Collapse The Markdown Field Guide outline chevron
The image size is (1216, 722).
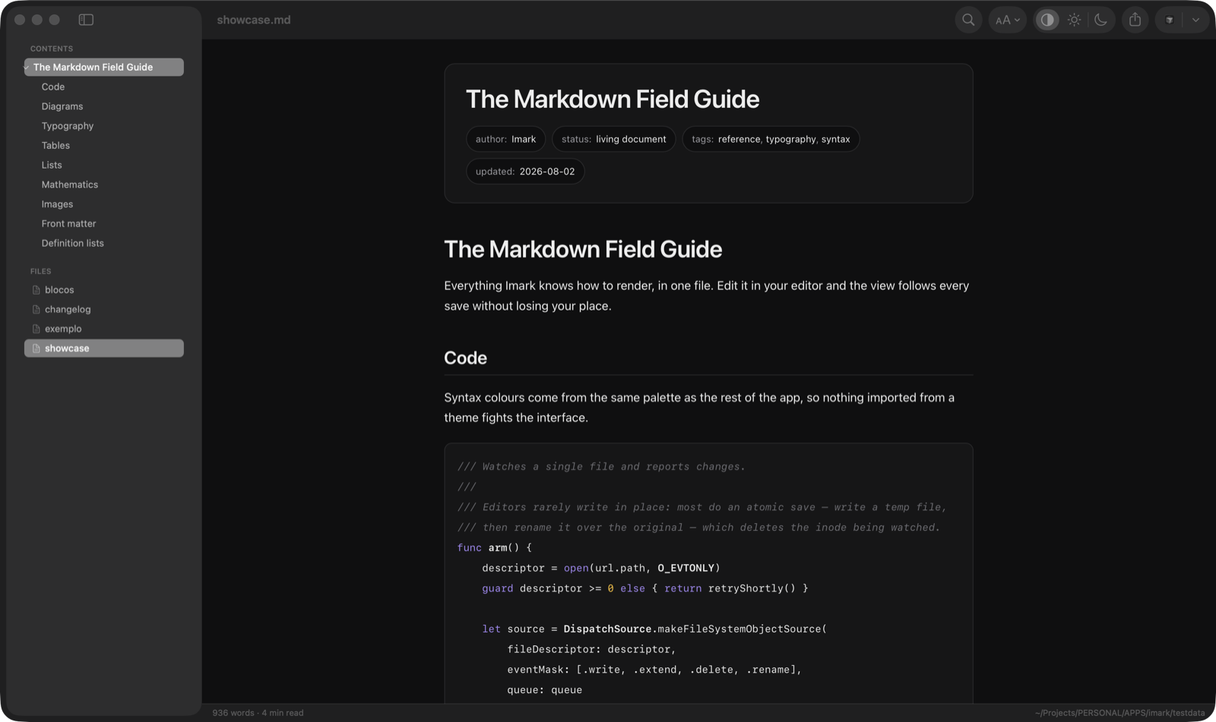pyautogui.click(x=27, y=67)
